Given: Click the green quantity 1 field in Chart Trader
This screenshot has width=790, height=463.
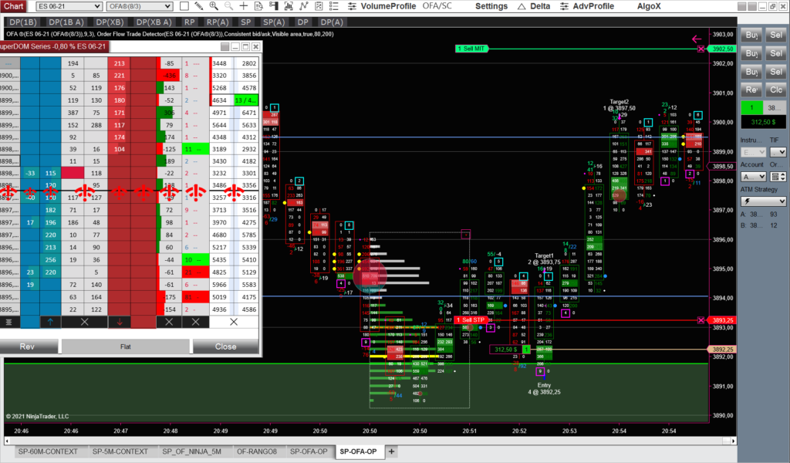Looking at the screenshot, I should [x=751, y=107].
